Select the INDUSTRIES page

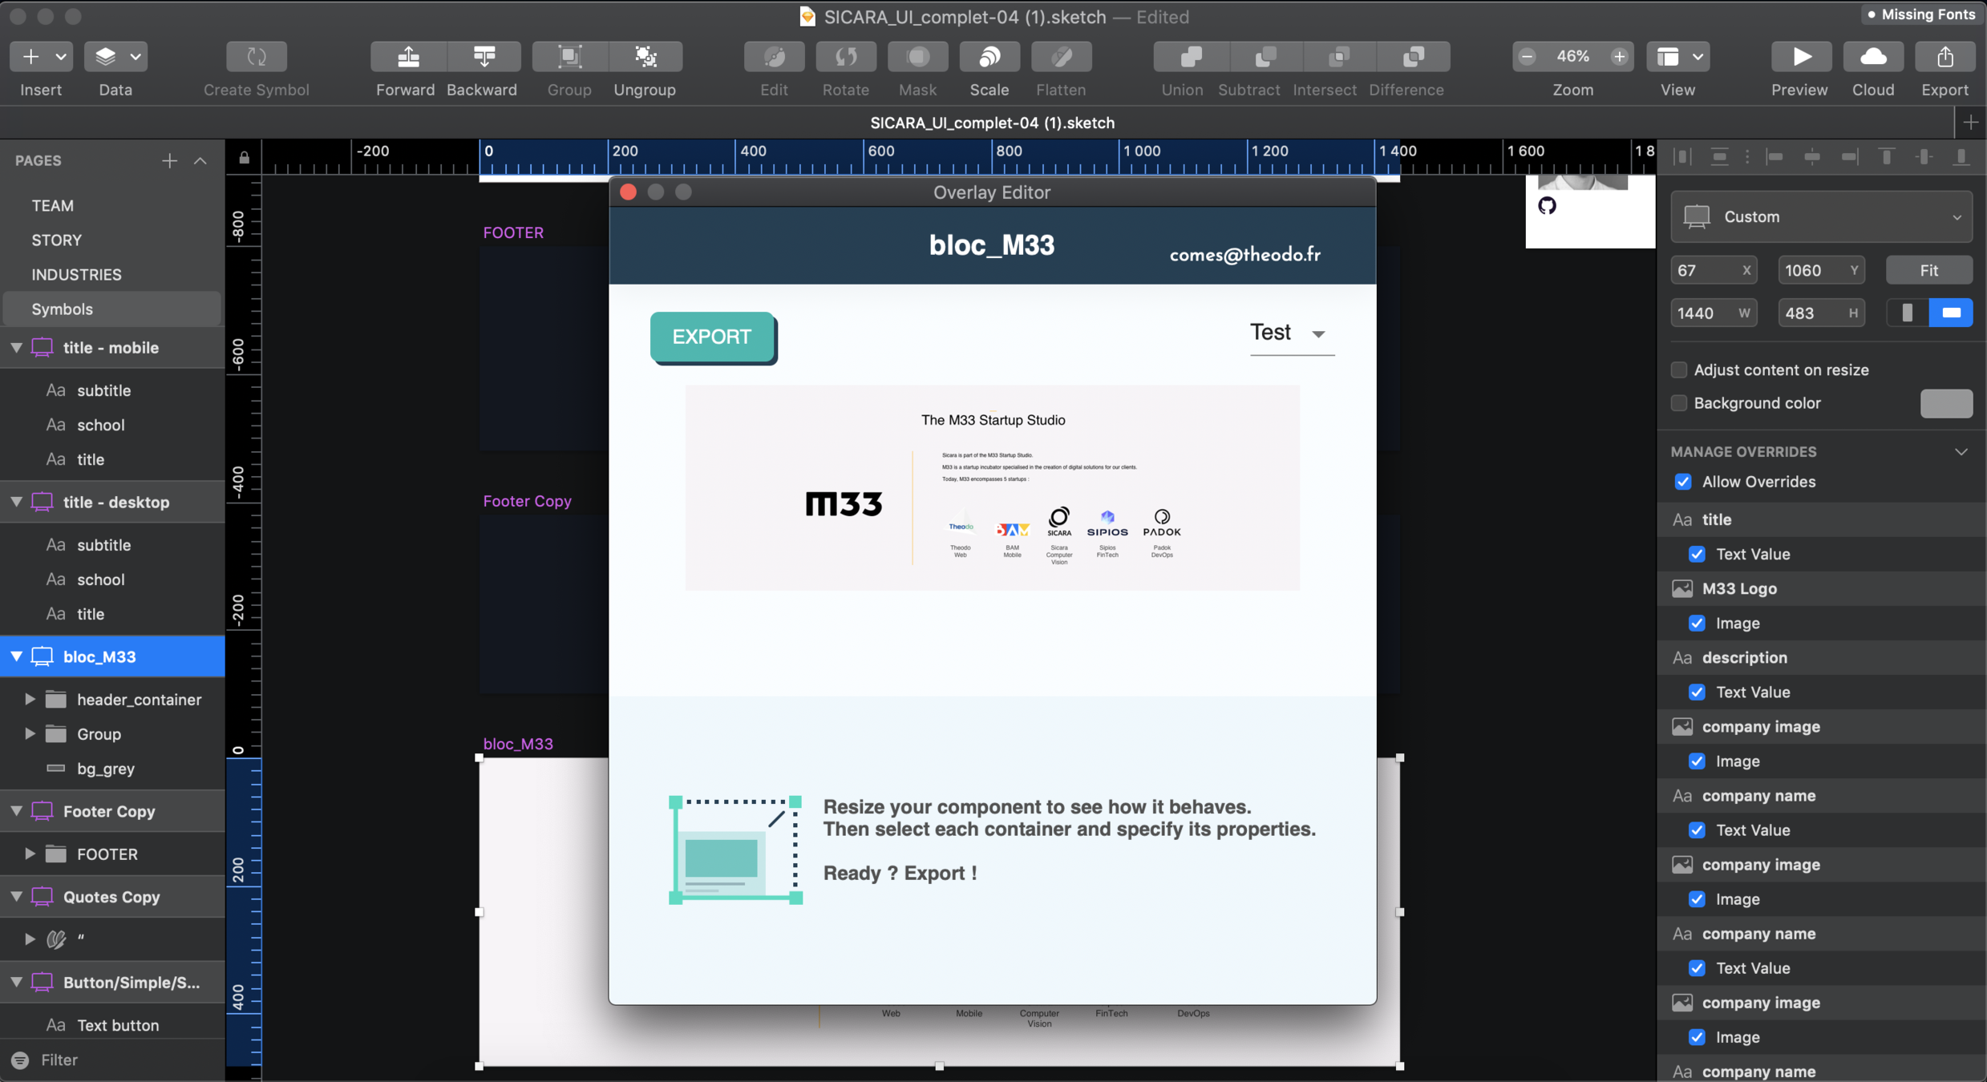coord(77,274)
